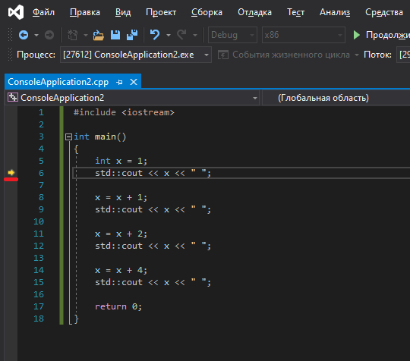
Task: Place the cursor on the return 0 line
Action: point(118,306)
